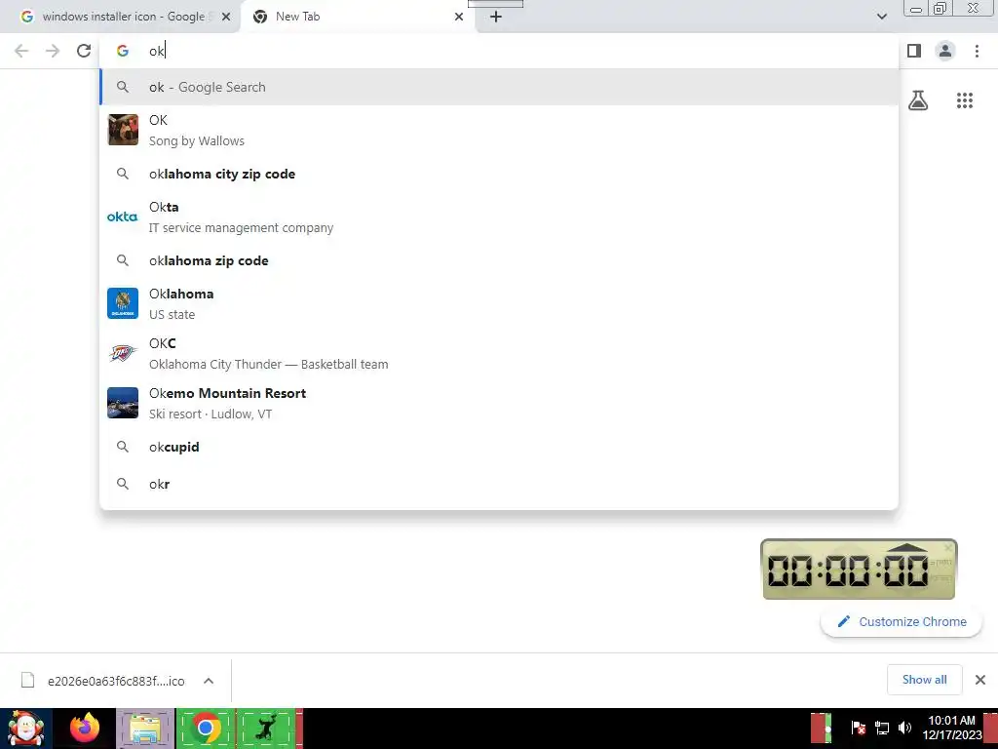Image resolution: width=998 pixels, height=749 pixels.
Task: Switch to windows installer icon Google tab
Action: coord(119,17)
